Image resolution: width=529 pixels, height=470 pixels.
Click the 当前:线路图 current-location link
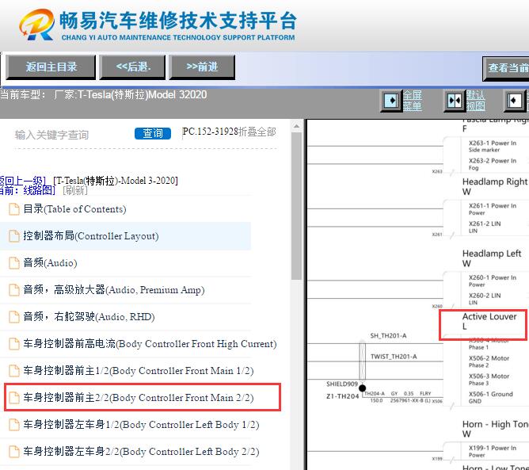click(x=27, y=190)
